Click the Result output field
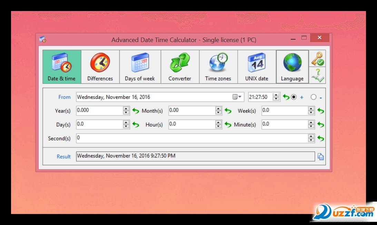Screen dimensions: 377x225 [x=196, y=156]
